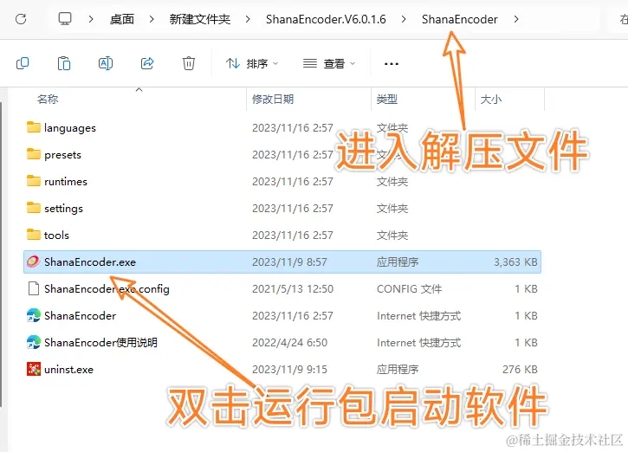Click the ShanaEncoder Internet shortcut icon
This screenshot has width=628, height=452.
click(34, 315)
